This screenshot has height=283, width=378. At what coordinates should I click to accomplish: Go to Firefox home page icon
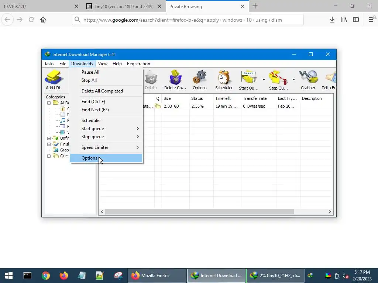(x=43, y=20)
